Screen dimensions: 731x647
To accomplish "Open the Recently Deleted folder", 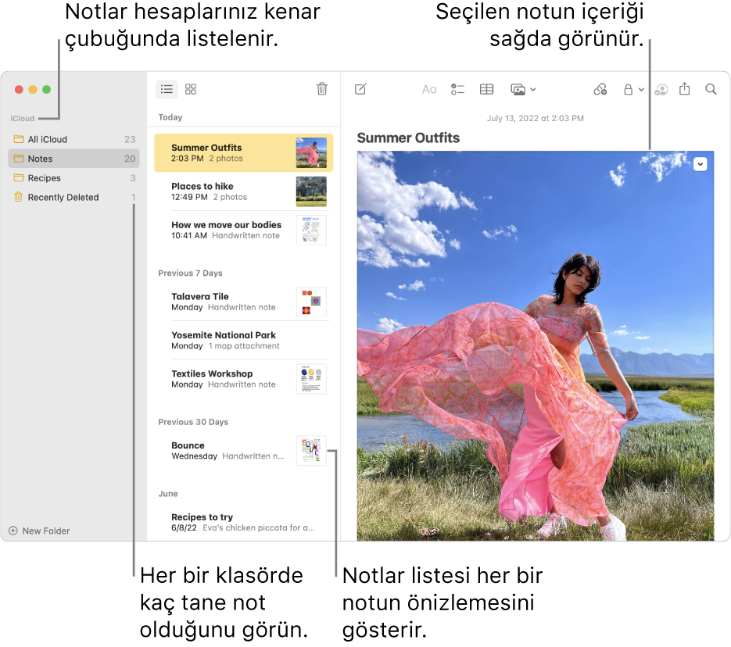I will (x=63, y=197).
